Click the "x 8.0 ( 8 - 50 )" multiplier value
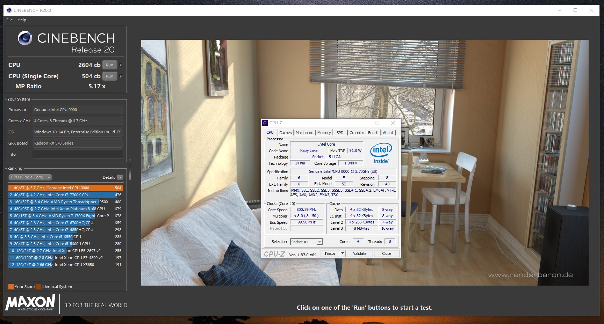 (x=307, y=216)
